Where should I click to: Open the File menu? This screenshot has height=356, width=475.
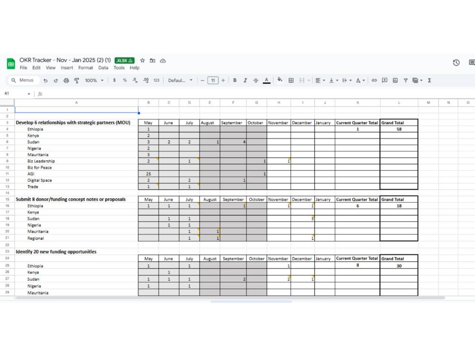(x=23, y=68)
